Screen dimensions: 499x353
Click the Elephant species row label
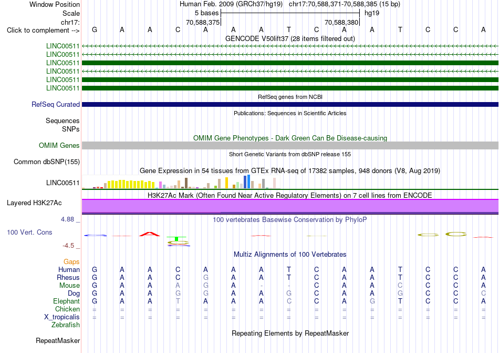click(x=66, y=301)
